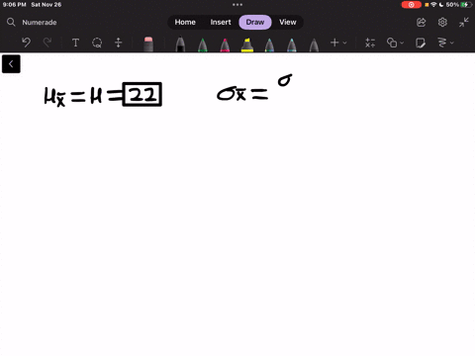Select the gray pencil tool

pyautogui.click(x=314, y=44)
